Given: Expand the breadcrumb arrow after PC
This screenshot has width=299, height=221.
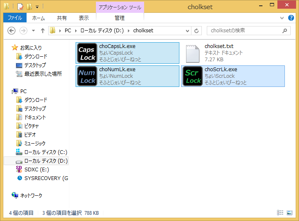Looking at the screenshot, I should coord(76,31).
